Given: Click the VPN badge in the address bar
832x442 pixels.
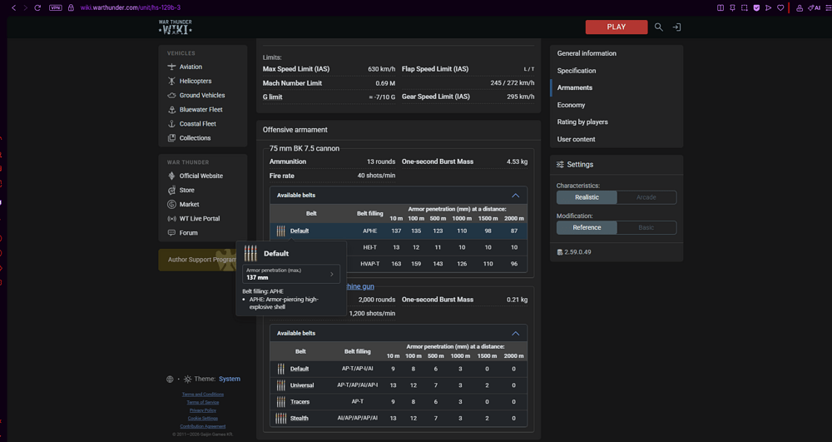Looking at the screenshot, I should coord(55,7).
